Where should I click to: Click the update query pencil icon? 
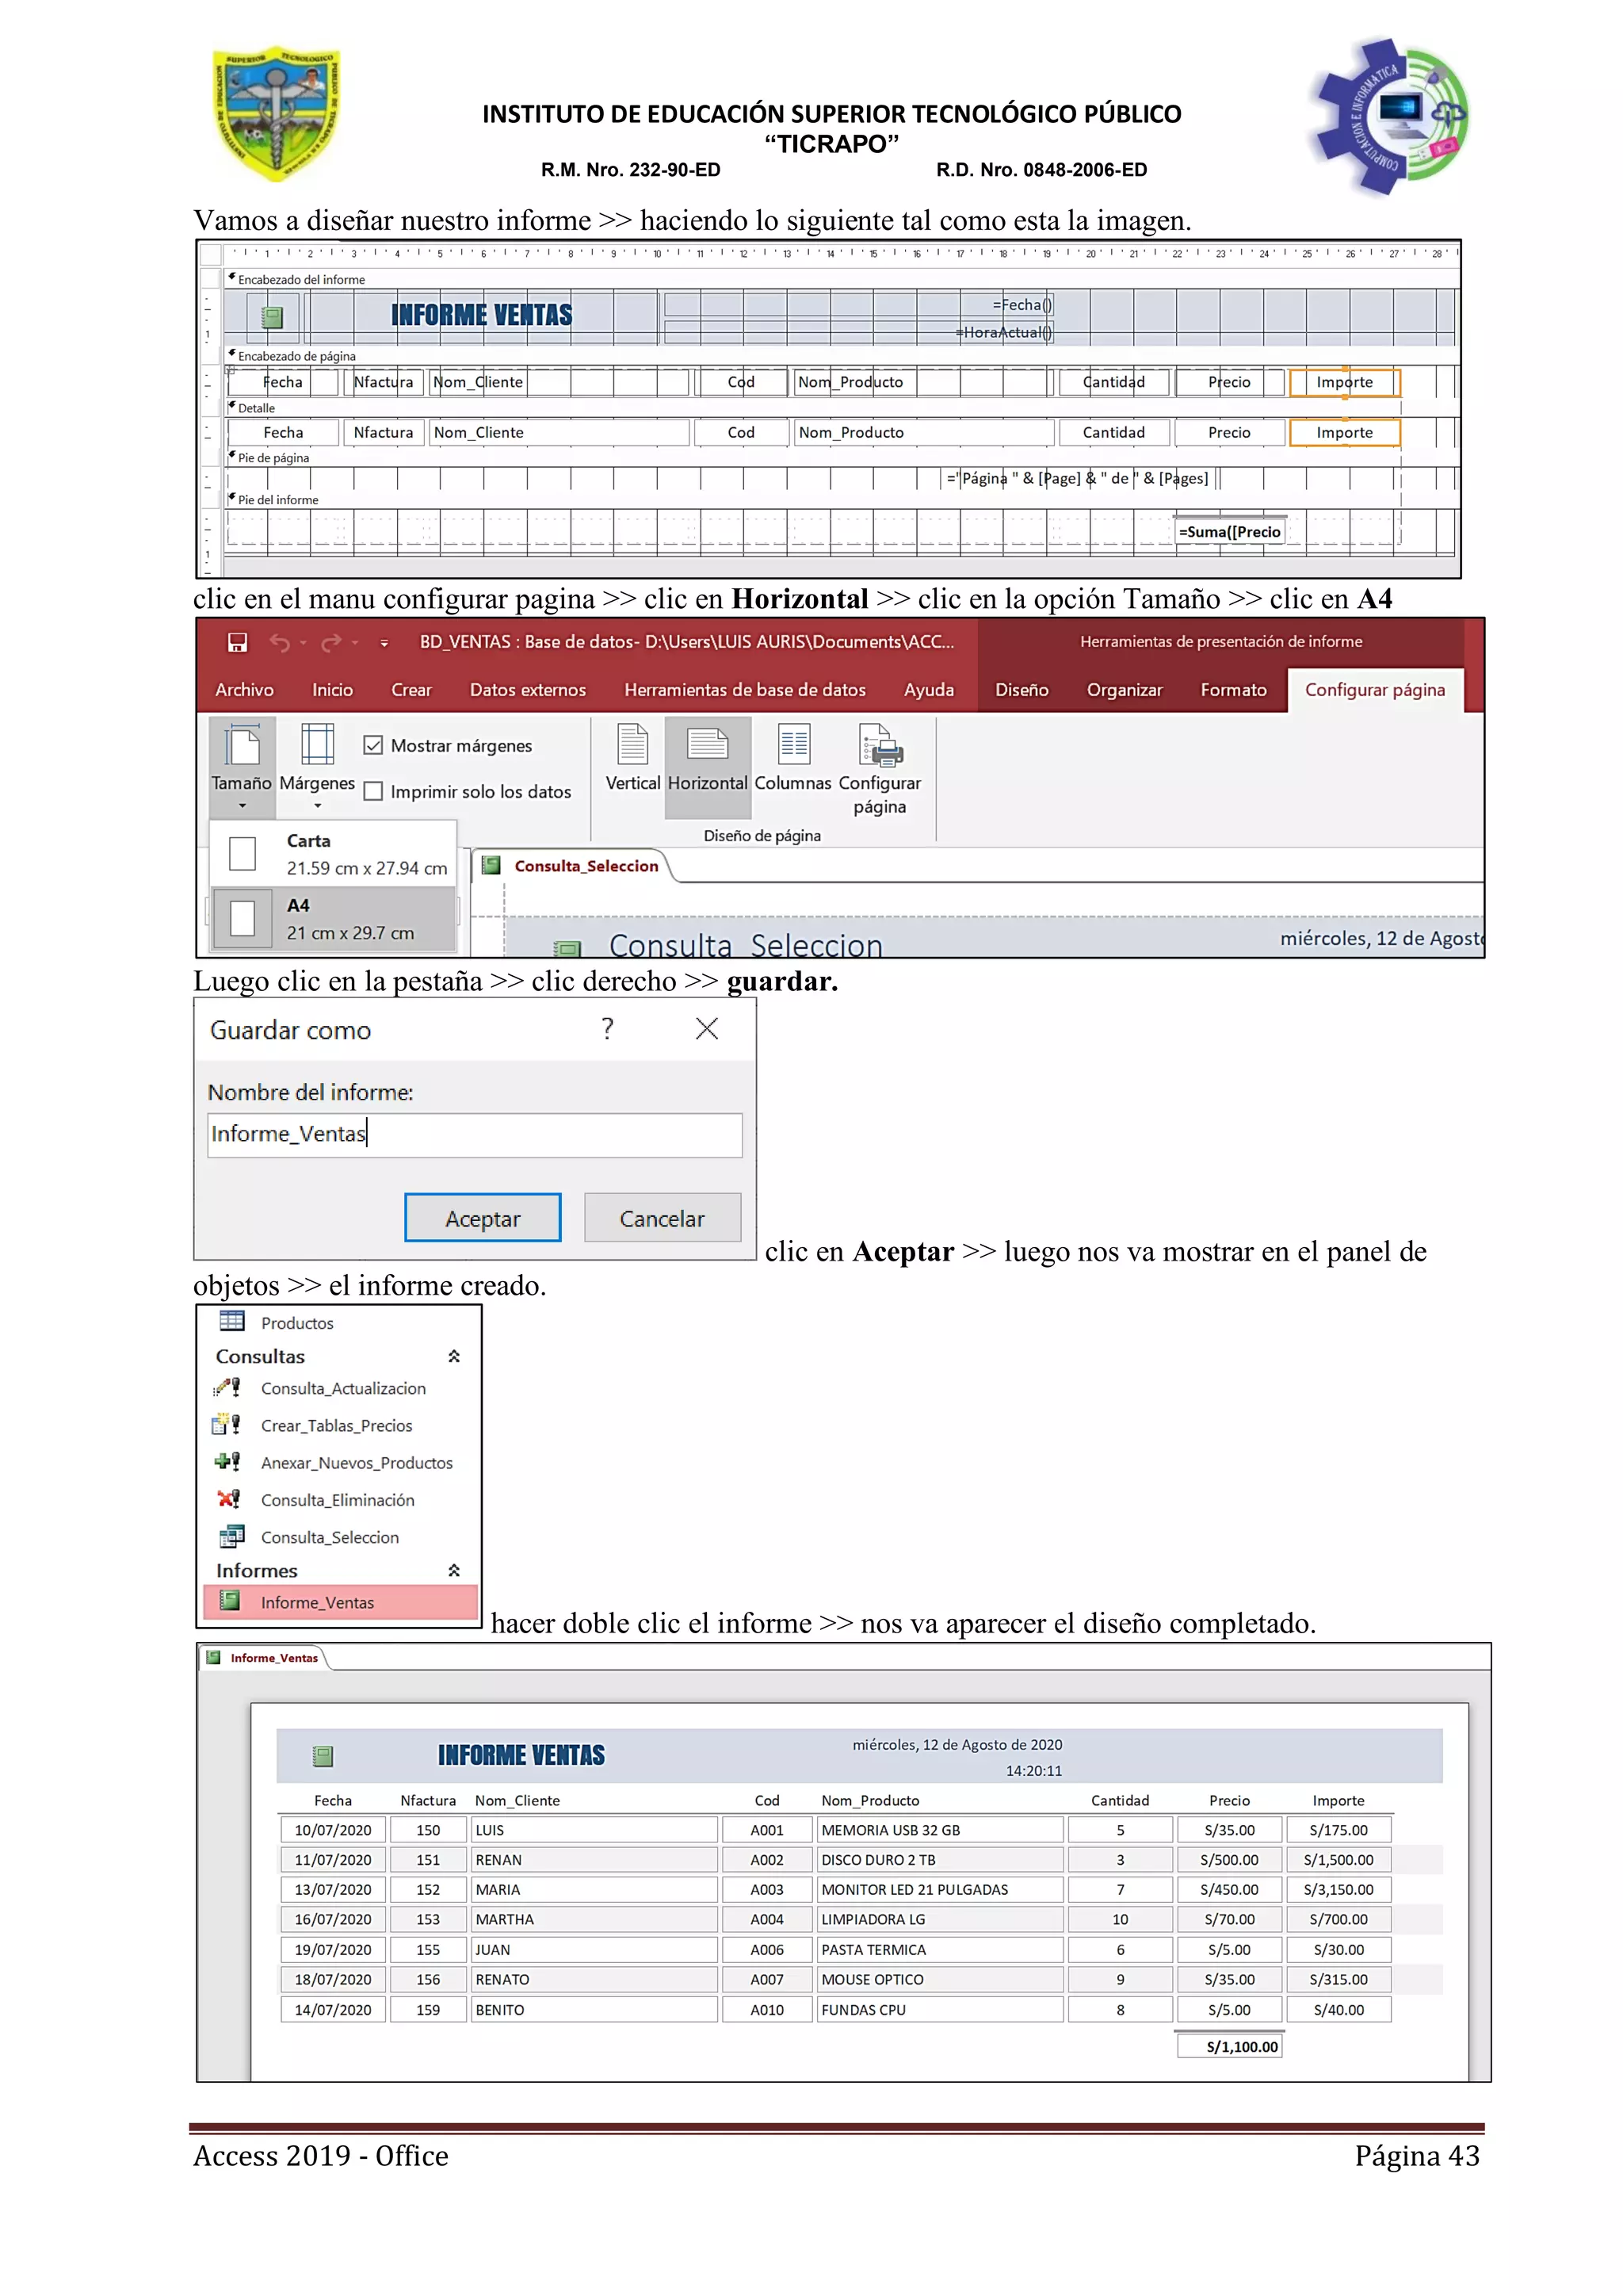(228, 1388)
